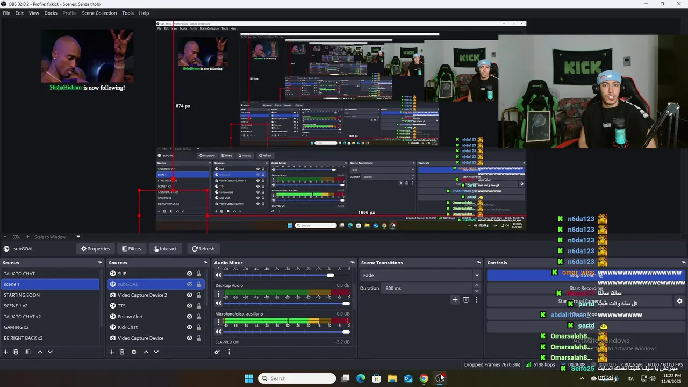Click the source Properties button
Image resolution: width=688 pixels, height=387 pixels.
[95, 249]
